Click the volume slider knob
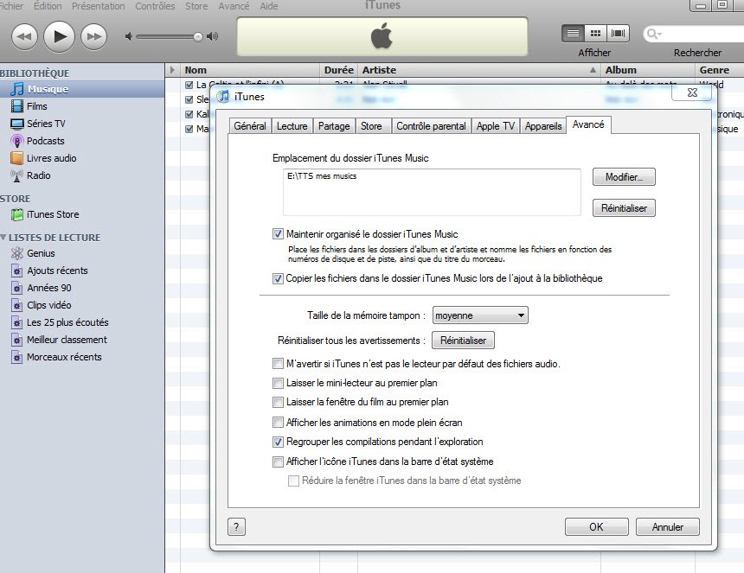Image resolution: width=744 pixels, height=573 pixels. [x=198, y=37]
